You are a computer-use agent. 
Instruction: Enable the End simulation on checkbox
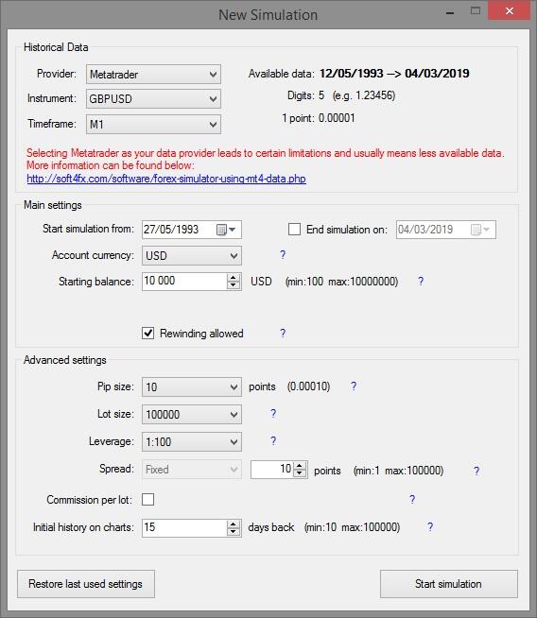(x=295, y=230)
